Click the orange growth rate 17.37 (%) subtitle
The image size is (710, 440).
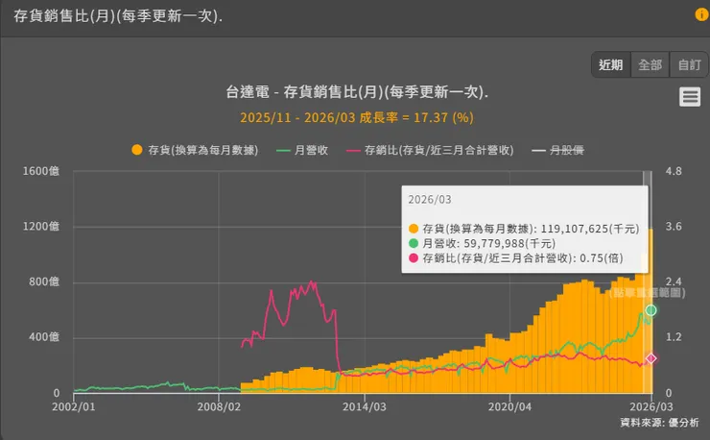357,117
